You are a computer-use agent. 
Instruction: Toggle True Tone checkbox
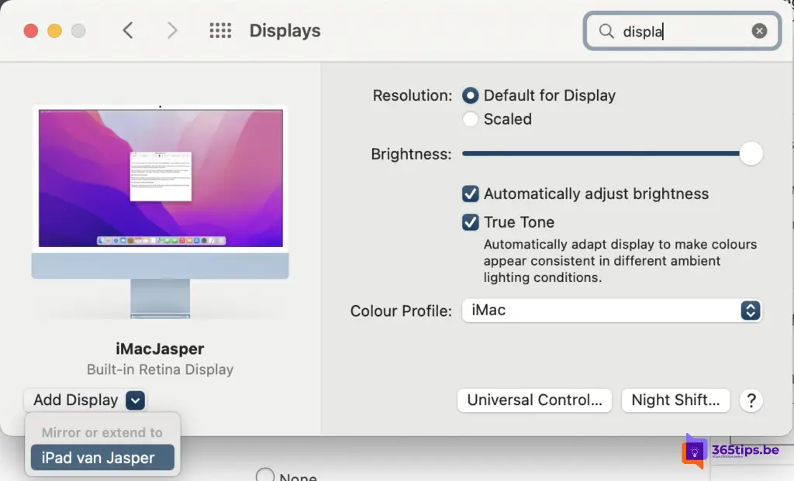pyautogui.click(x=471, y=222)
